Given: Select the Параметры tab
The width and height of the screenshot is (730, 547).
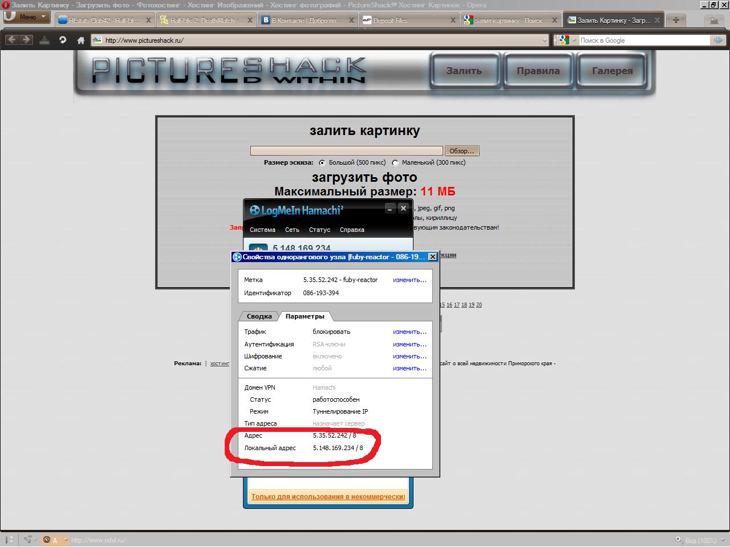Looking at the screenshot, I should pyautogui.click(x=305, y=316).
